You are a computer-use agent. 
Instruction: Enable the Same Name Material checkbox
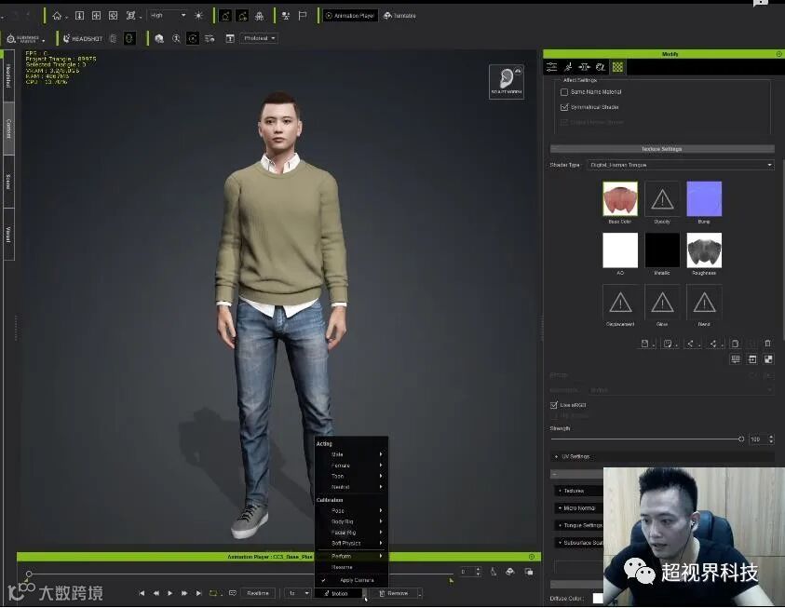[564, 92]
